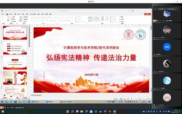Select the second slide thumbnail (目录)
Viewport: 182px width, 114px height.
coord(15,48)
